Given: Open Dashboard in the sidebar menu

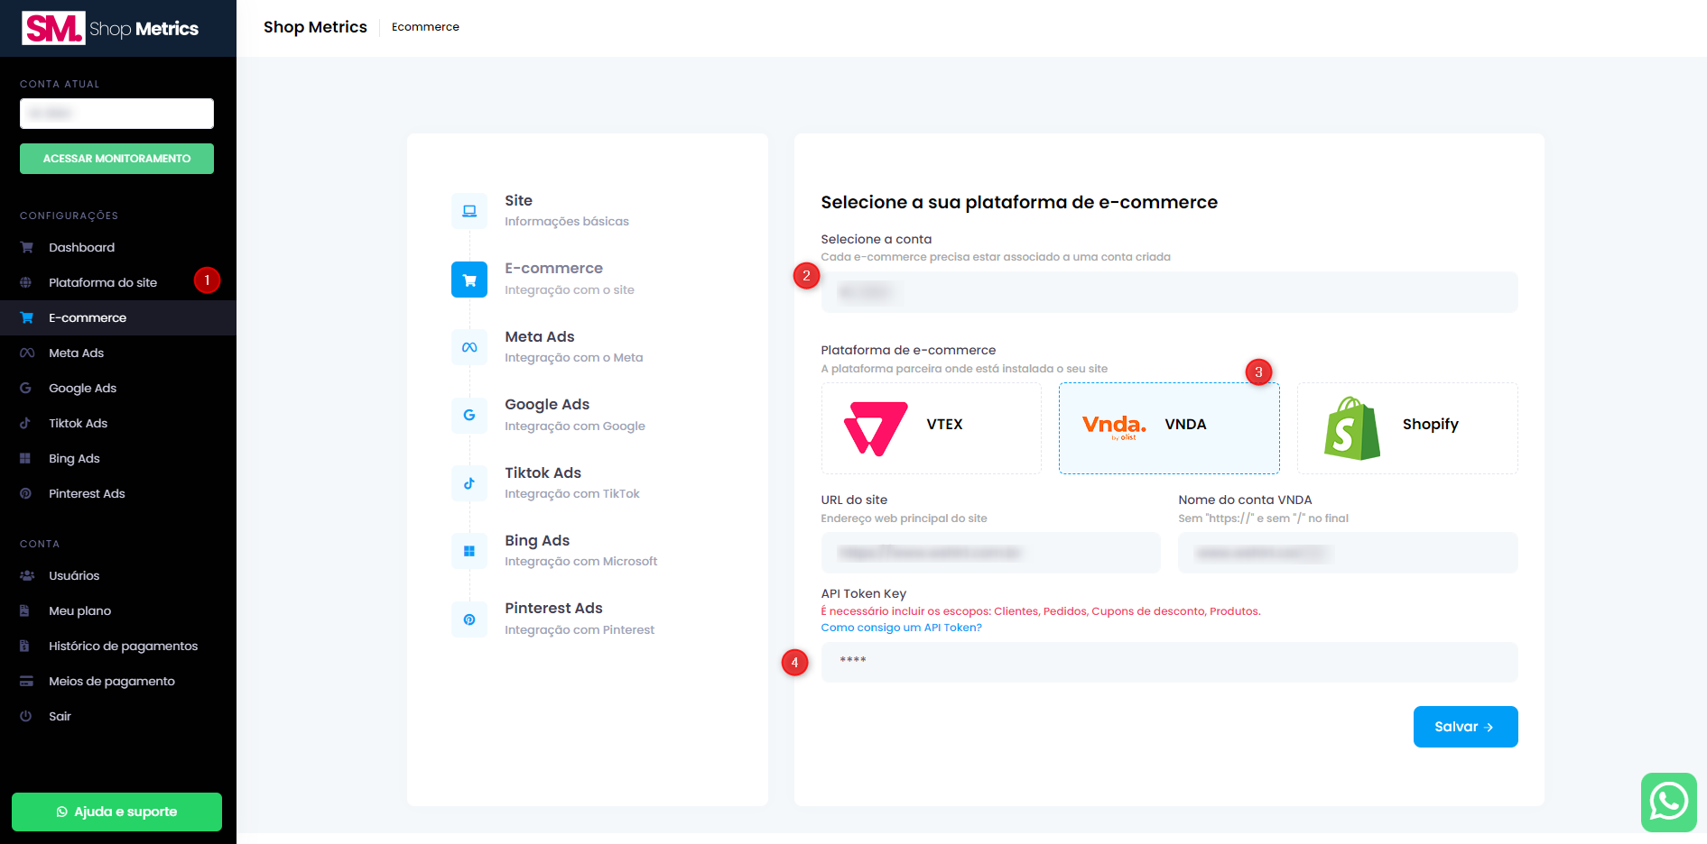Looking at the screenshot, I should [81, 247].
